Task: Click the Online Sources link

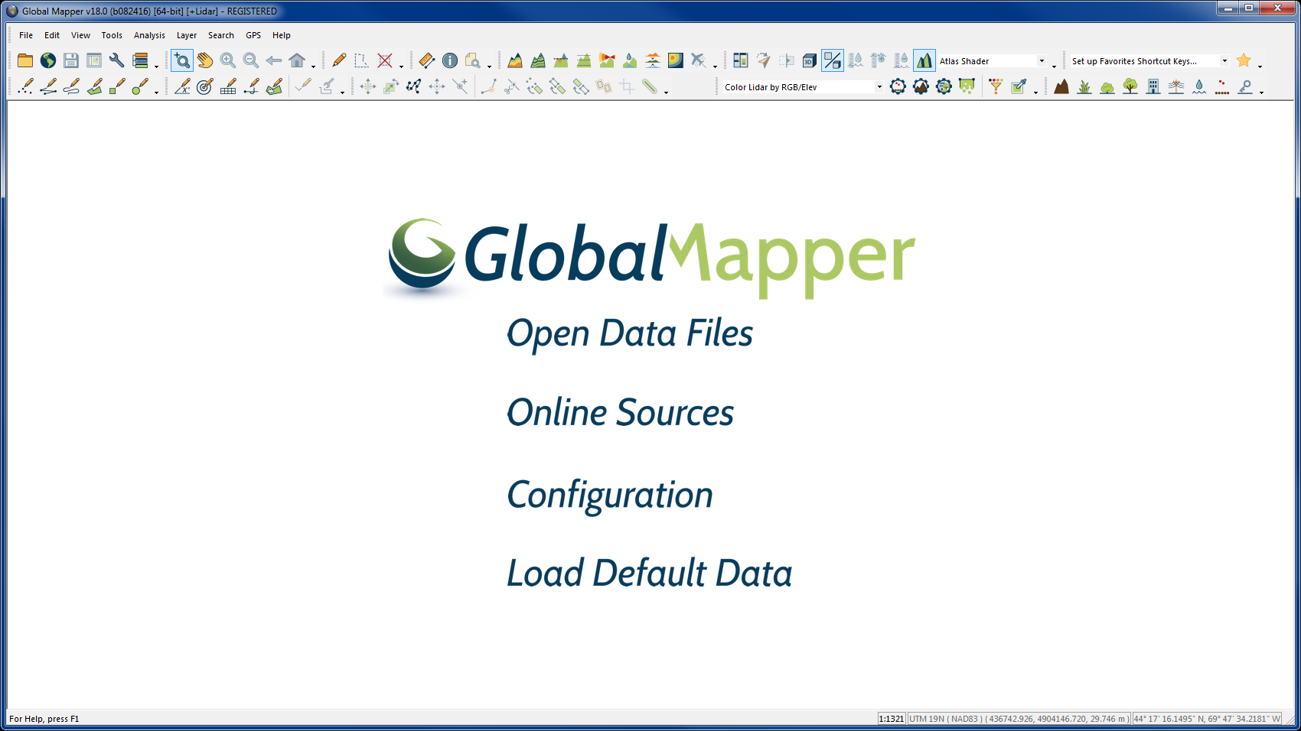Action: pos(620,413)
